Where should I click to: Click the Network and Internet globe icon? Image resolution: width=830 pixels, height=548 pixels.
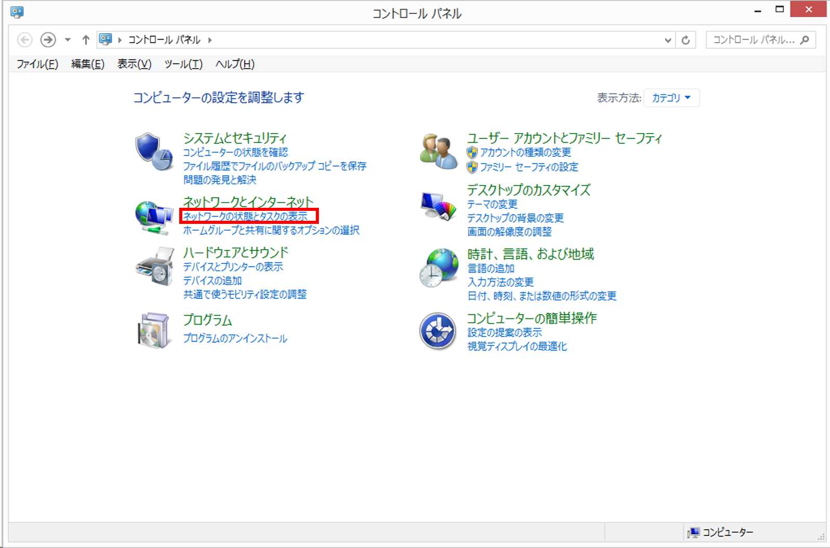[x=154, y=218]
